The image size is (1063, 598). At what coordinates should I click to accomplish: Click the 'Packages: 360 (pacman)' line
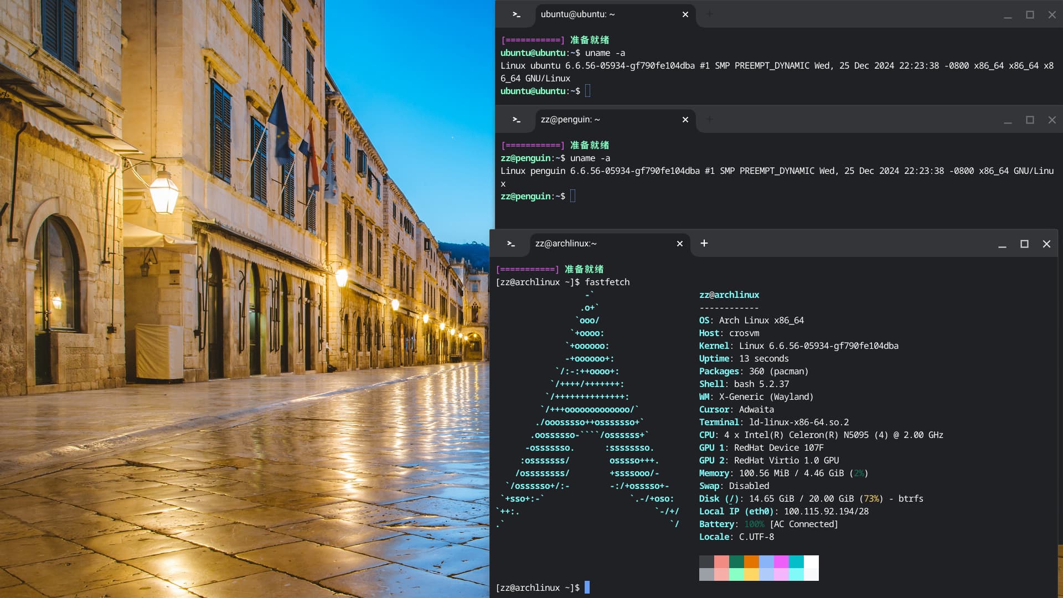tap(754, 371)
